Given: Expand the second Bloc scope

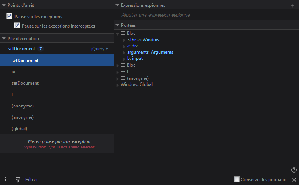Looking at the screenshot, I should pos(117,65).
